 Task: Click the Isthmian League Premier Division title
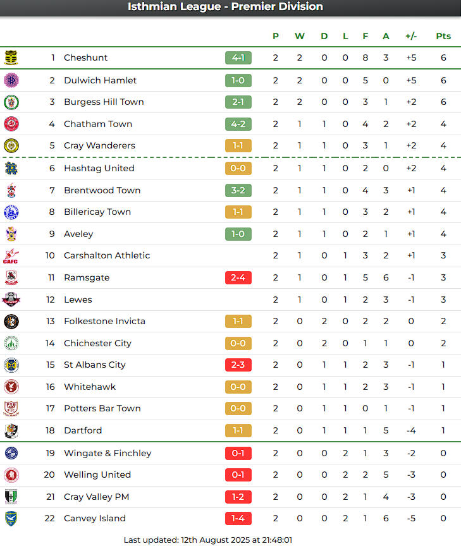pos(225,7)
